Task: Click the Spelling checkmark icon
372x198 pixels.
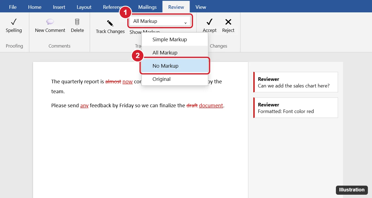Action: [14, 22]
